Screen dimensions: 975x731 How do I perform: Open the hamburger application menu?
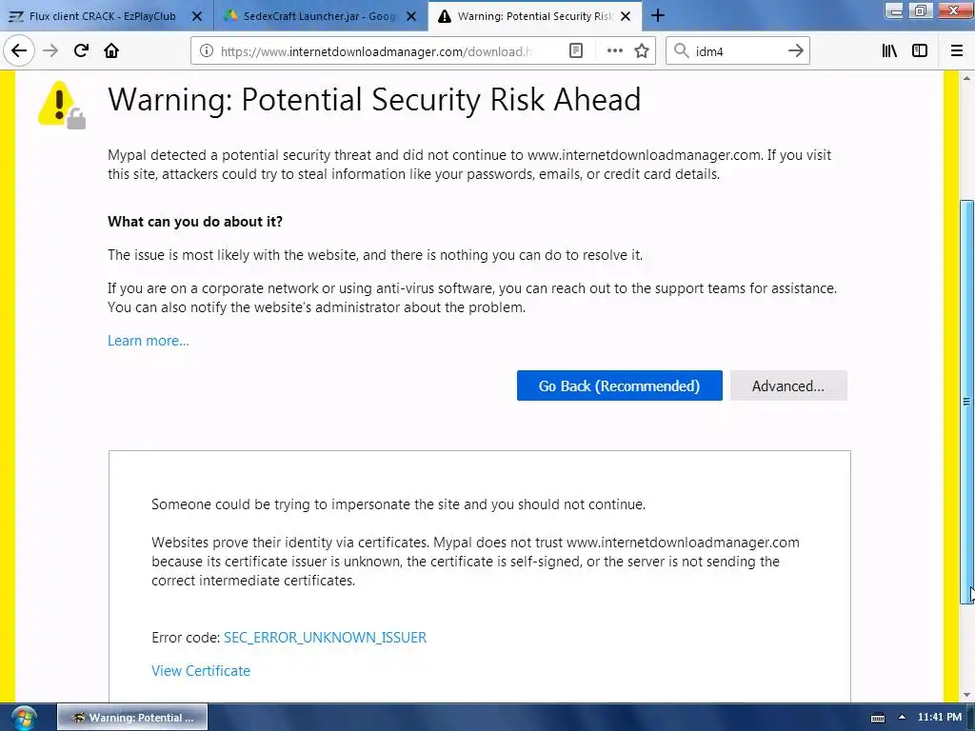click(957, 51)
